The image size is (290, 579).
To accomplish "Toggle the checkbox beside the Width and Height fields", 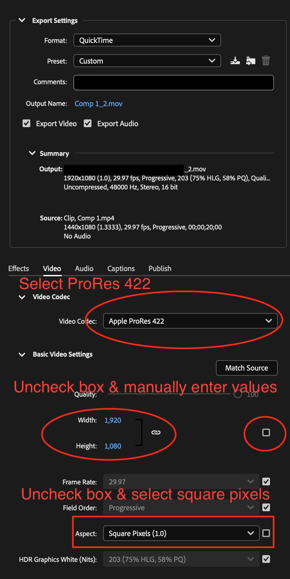I will (265, 433).
